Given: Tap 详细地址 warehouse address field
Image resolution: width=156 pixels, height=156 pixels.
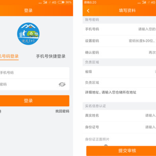Looking at the screenshot, I should click(119, 95).
